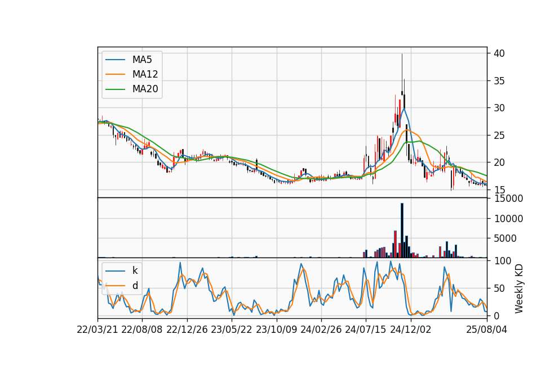Click the 22/12/26 date tick label
Screen dimensions: 541x388
187,330
